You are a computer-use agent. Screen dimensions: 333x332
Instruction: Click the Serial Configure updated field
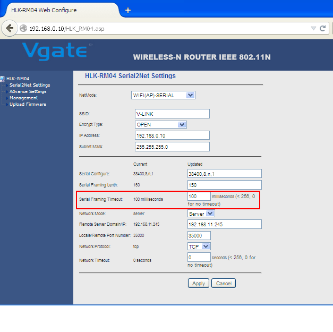coord(225,174)
